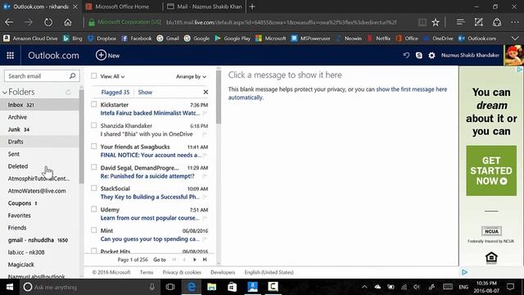Open the Dropbox favorites bookmark
Image resolution: width=524 pixels, height=295 pixels.
(102, 39)
